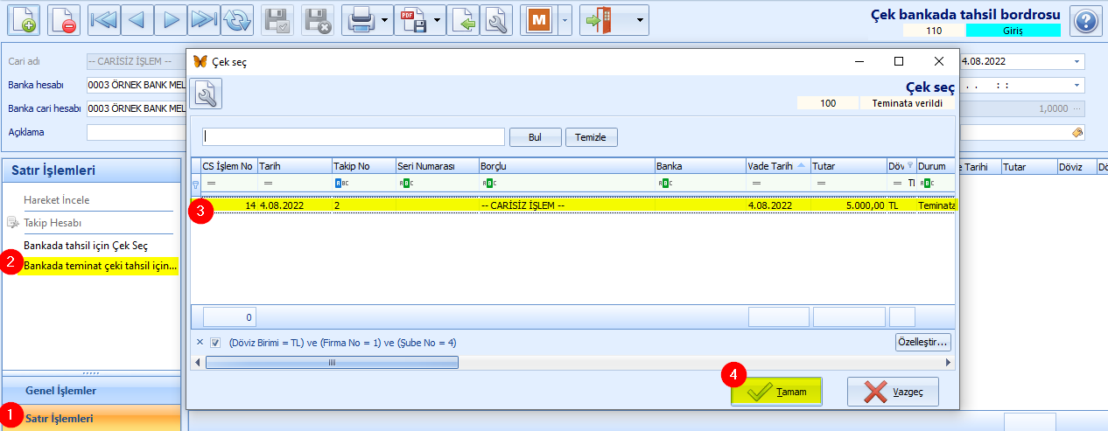This screenshot has width=1108, height=431.
Task: Remove the filter using the small X icon
Action: 199,343
